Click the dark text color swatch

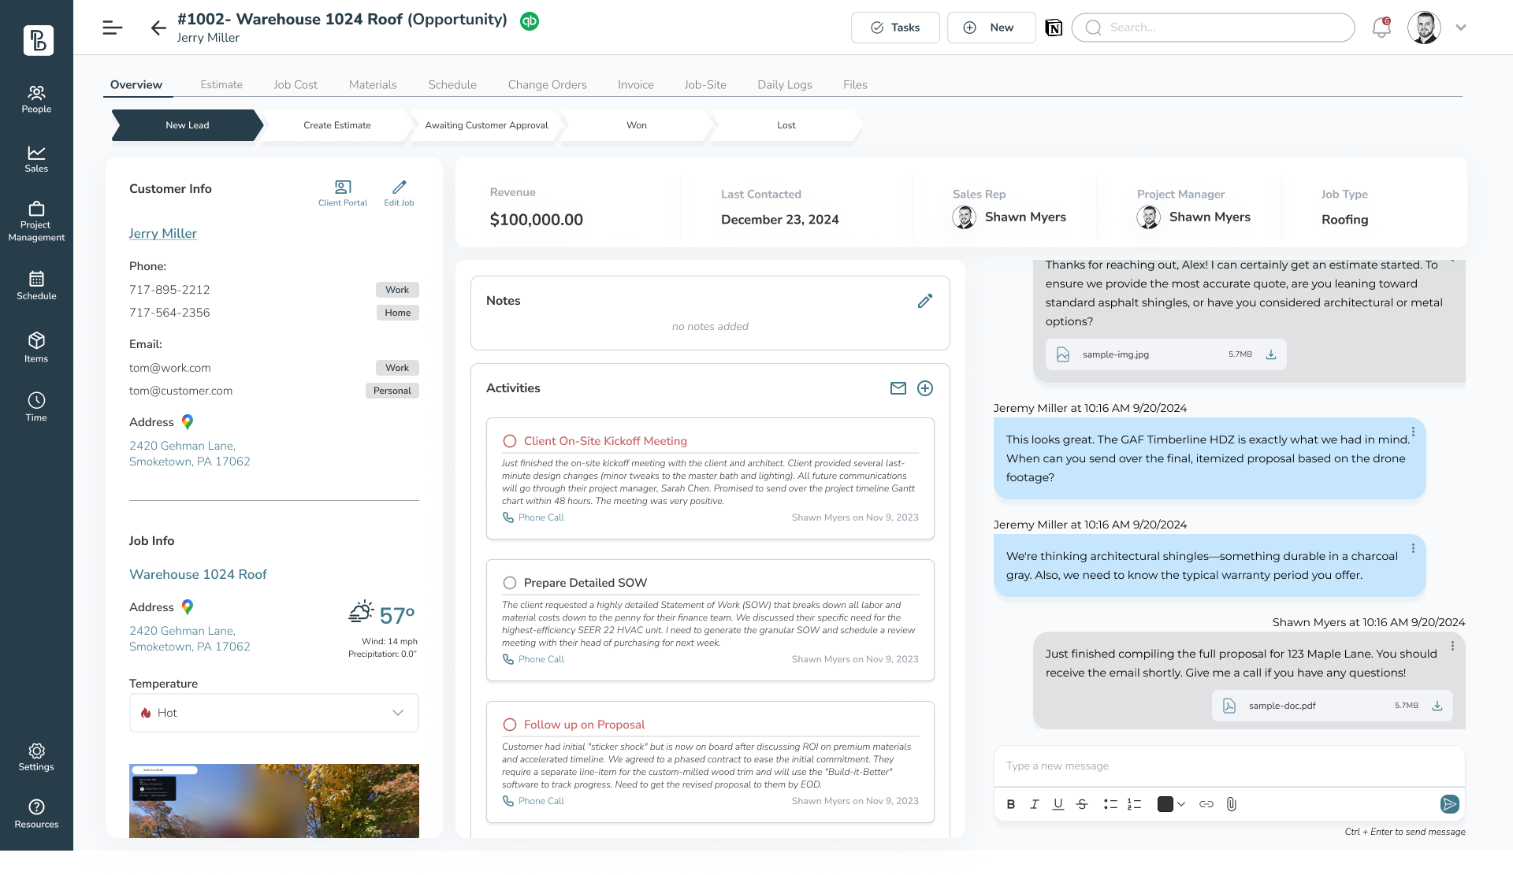pyautogui.click(x=1165, y=804)
